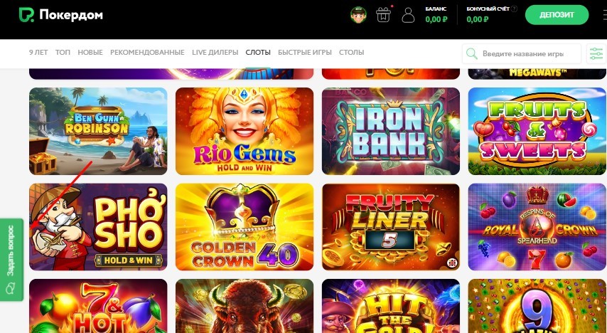Open the user profile icon
This screenshot has width=607, height=333.
408,16
